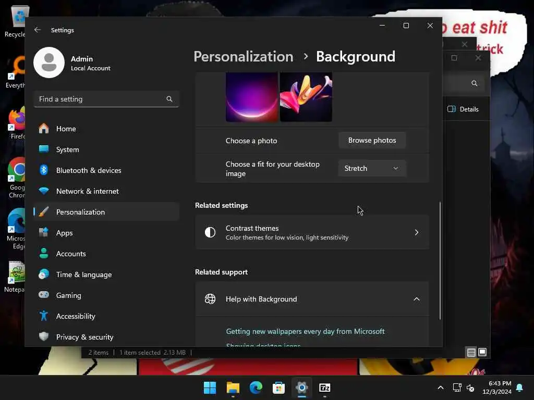This screenshot has height=400, width=534.
Task: Click the globe icon beside Help with Background
Action: click(x=210, y=299)
